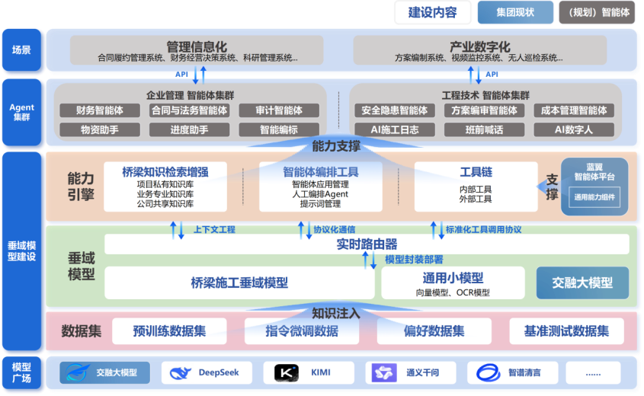
Task: Click the 审计智能体 box
Action: [279, 110]
